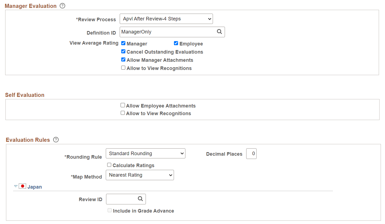Uncheck the Employee checkbox
Image resolution: width=385 pixels, height=224 pixels.
[176, 43]
